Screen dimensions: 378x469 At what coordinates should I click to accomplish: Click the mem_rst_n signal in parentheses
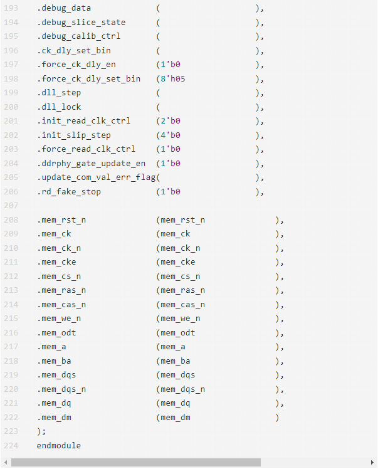point(182,219)
